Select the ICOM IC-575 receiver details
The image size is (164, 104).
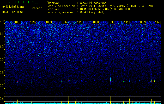click(x=105, y=9)
